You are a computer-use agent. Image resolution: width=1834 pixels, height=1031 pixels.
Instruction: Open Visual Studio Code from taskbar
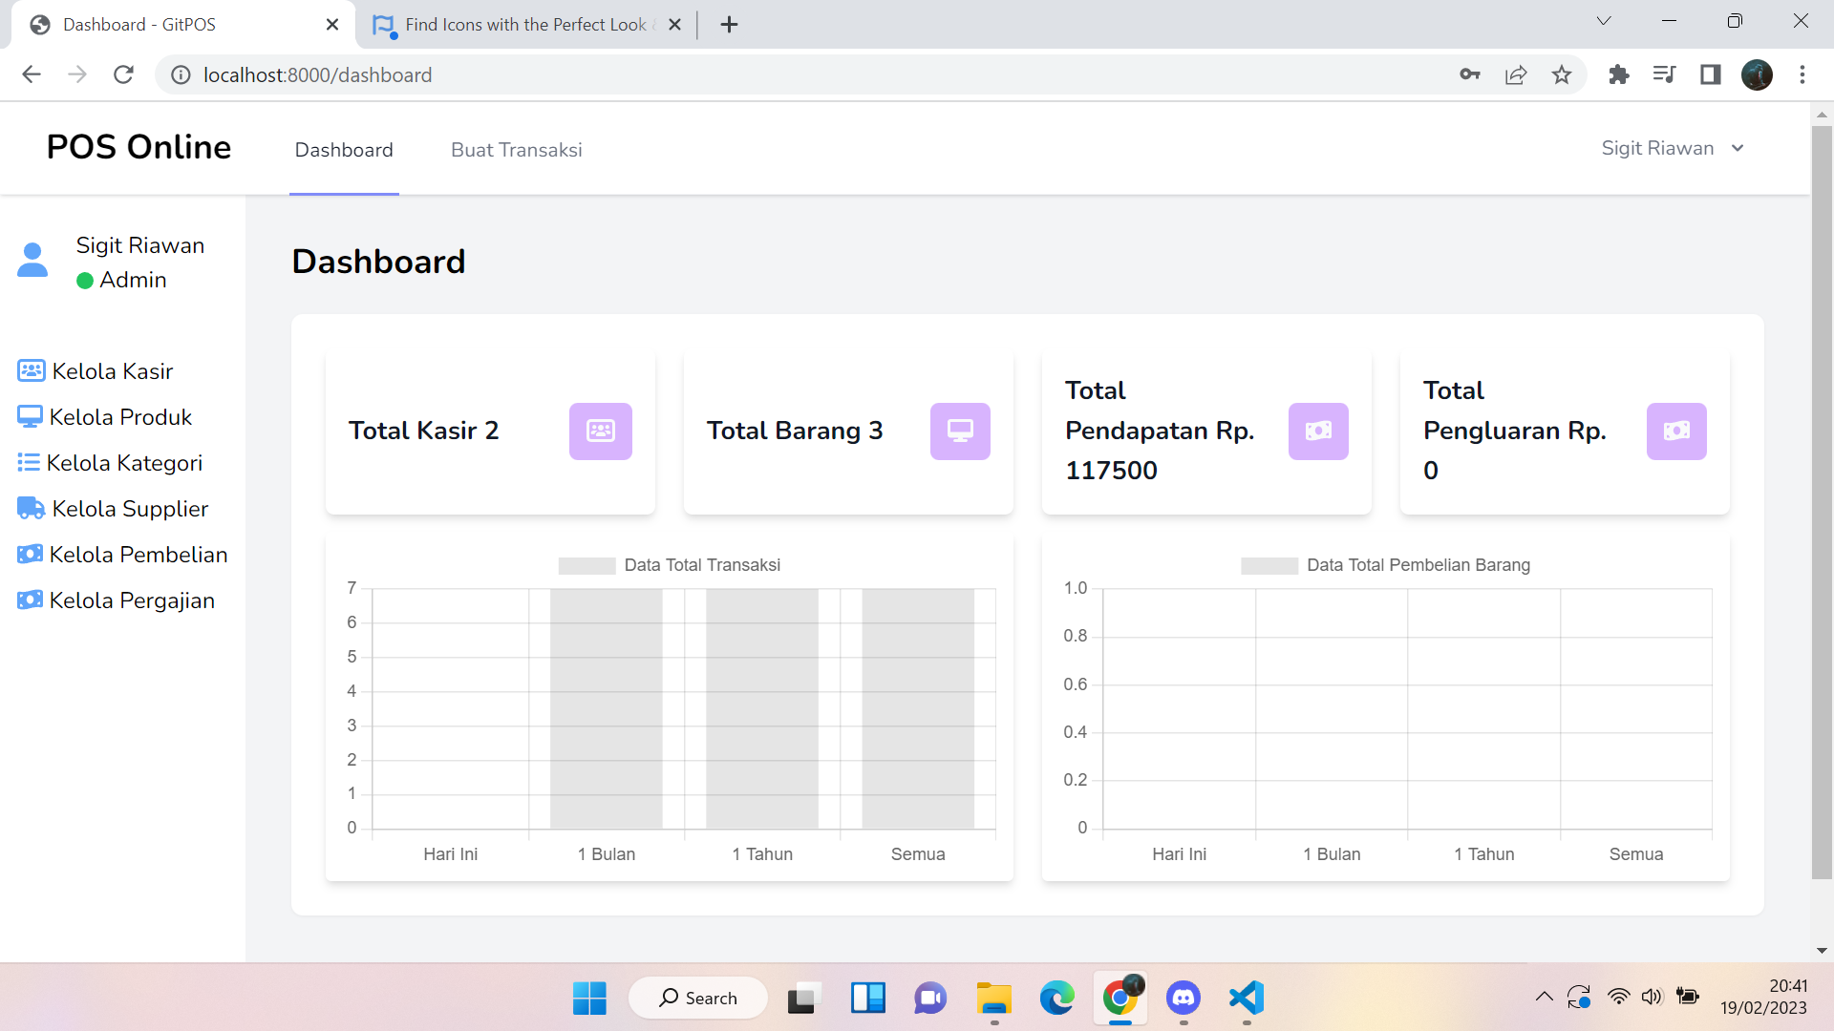1247,998
